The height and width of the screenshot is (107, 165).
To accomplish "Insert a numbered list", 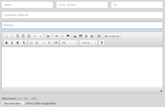I will 31,43.
